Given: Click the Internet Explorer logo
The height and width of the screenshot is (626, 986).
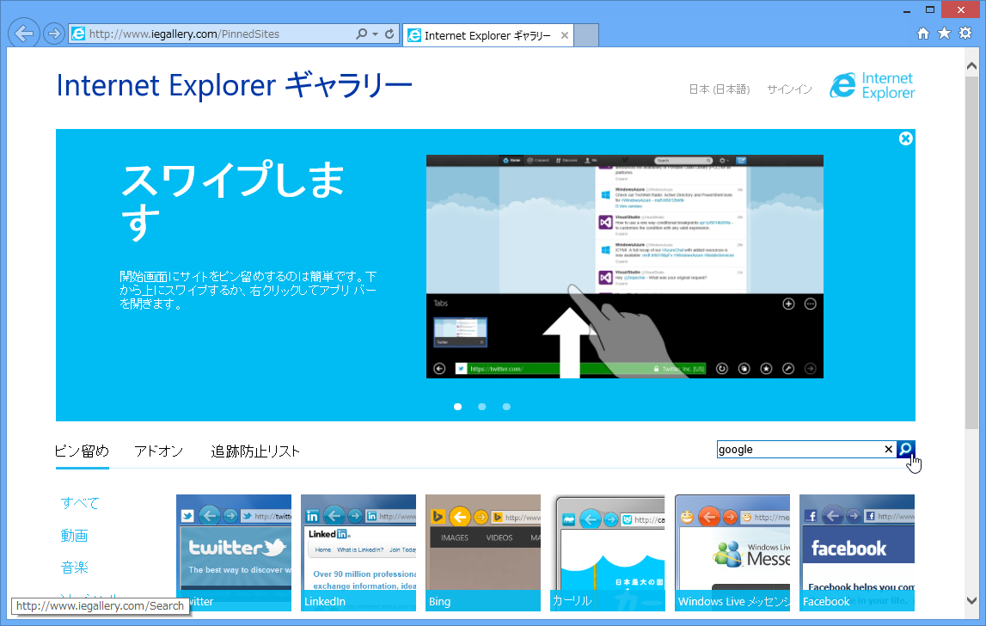Looking at the screenshot, I should [873, 86].
